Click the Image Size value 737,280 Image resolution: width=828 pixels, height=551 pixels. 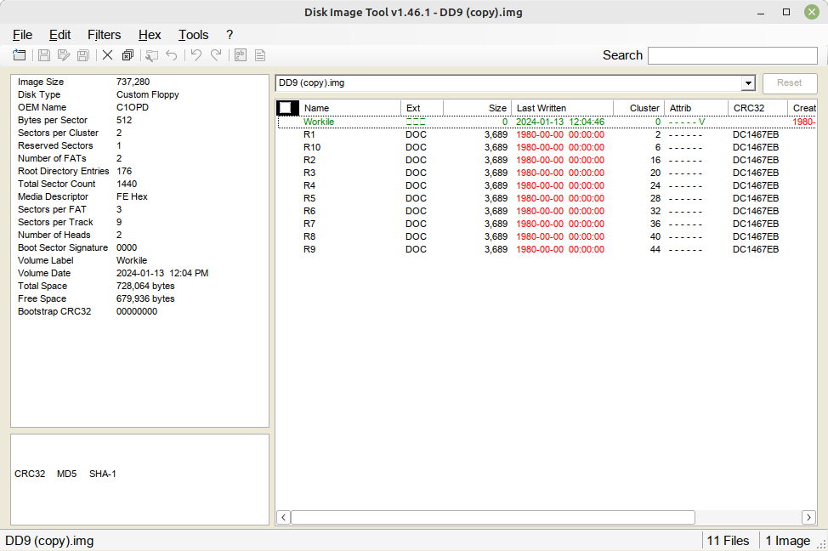coord(133,82)
